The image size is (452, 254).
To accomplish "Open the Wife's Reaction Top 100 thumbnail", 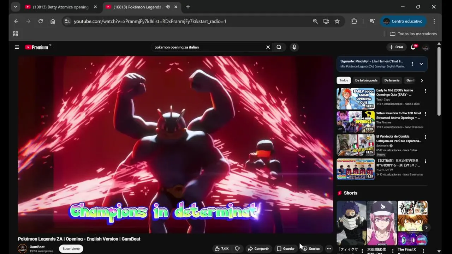I will tap(356, 122).
